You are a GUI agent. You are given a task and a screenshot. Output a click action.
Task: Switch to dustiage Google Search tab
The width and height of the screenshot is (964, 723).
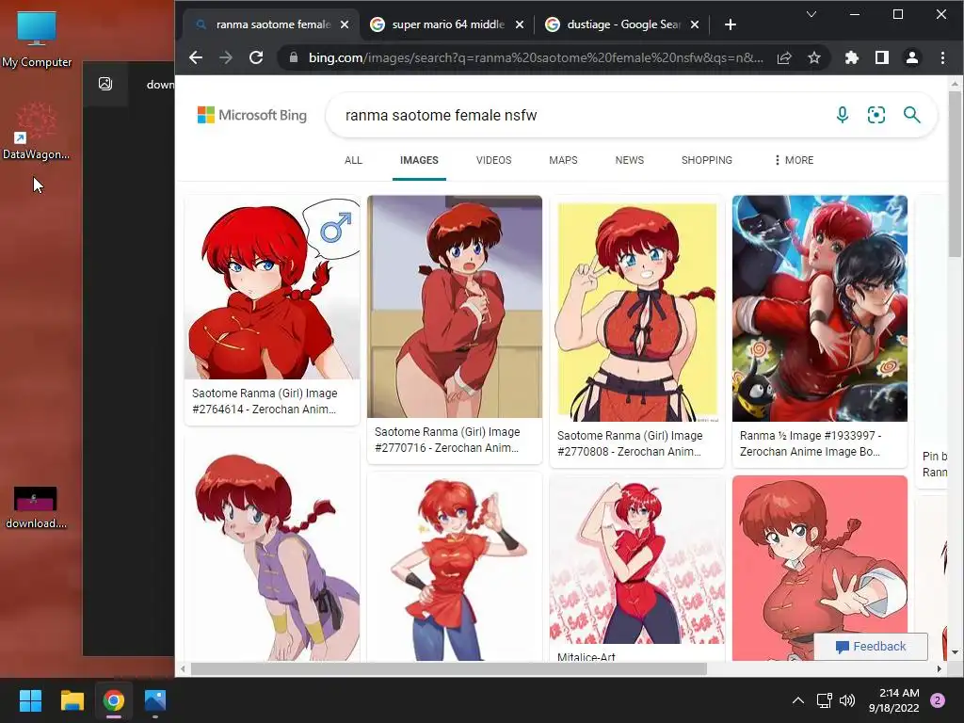coord(622,24)
